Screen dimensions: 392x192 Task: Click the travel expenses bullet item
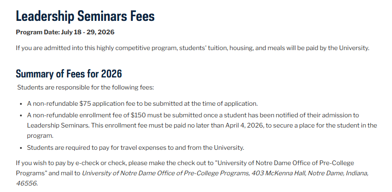pyautogui.click(x=136, y=147)
